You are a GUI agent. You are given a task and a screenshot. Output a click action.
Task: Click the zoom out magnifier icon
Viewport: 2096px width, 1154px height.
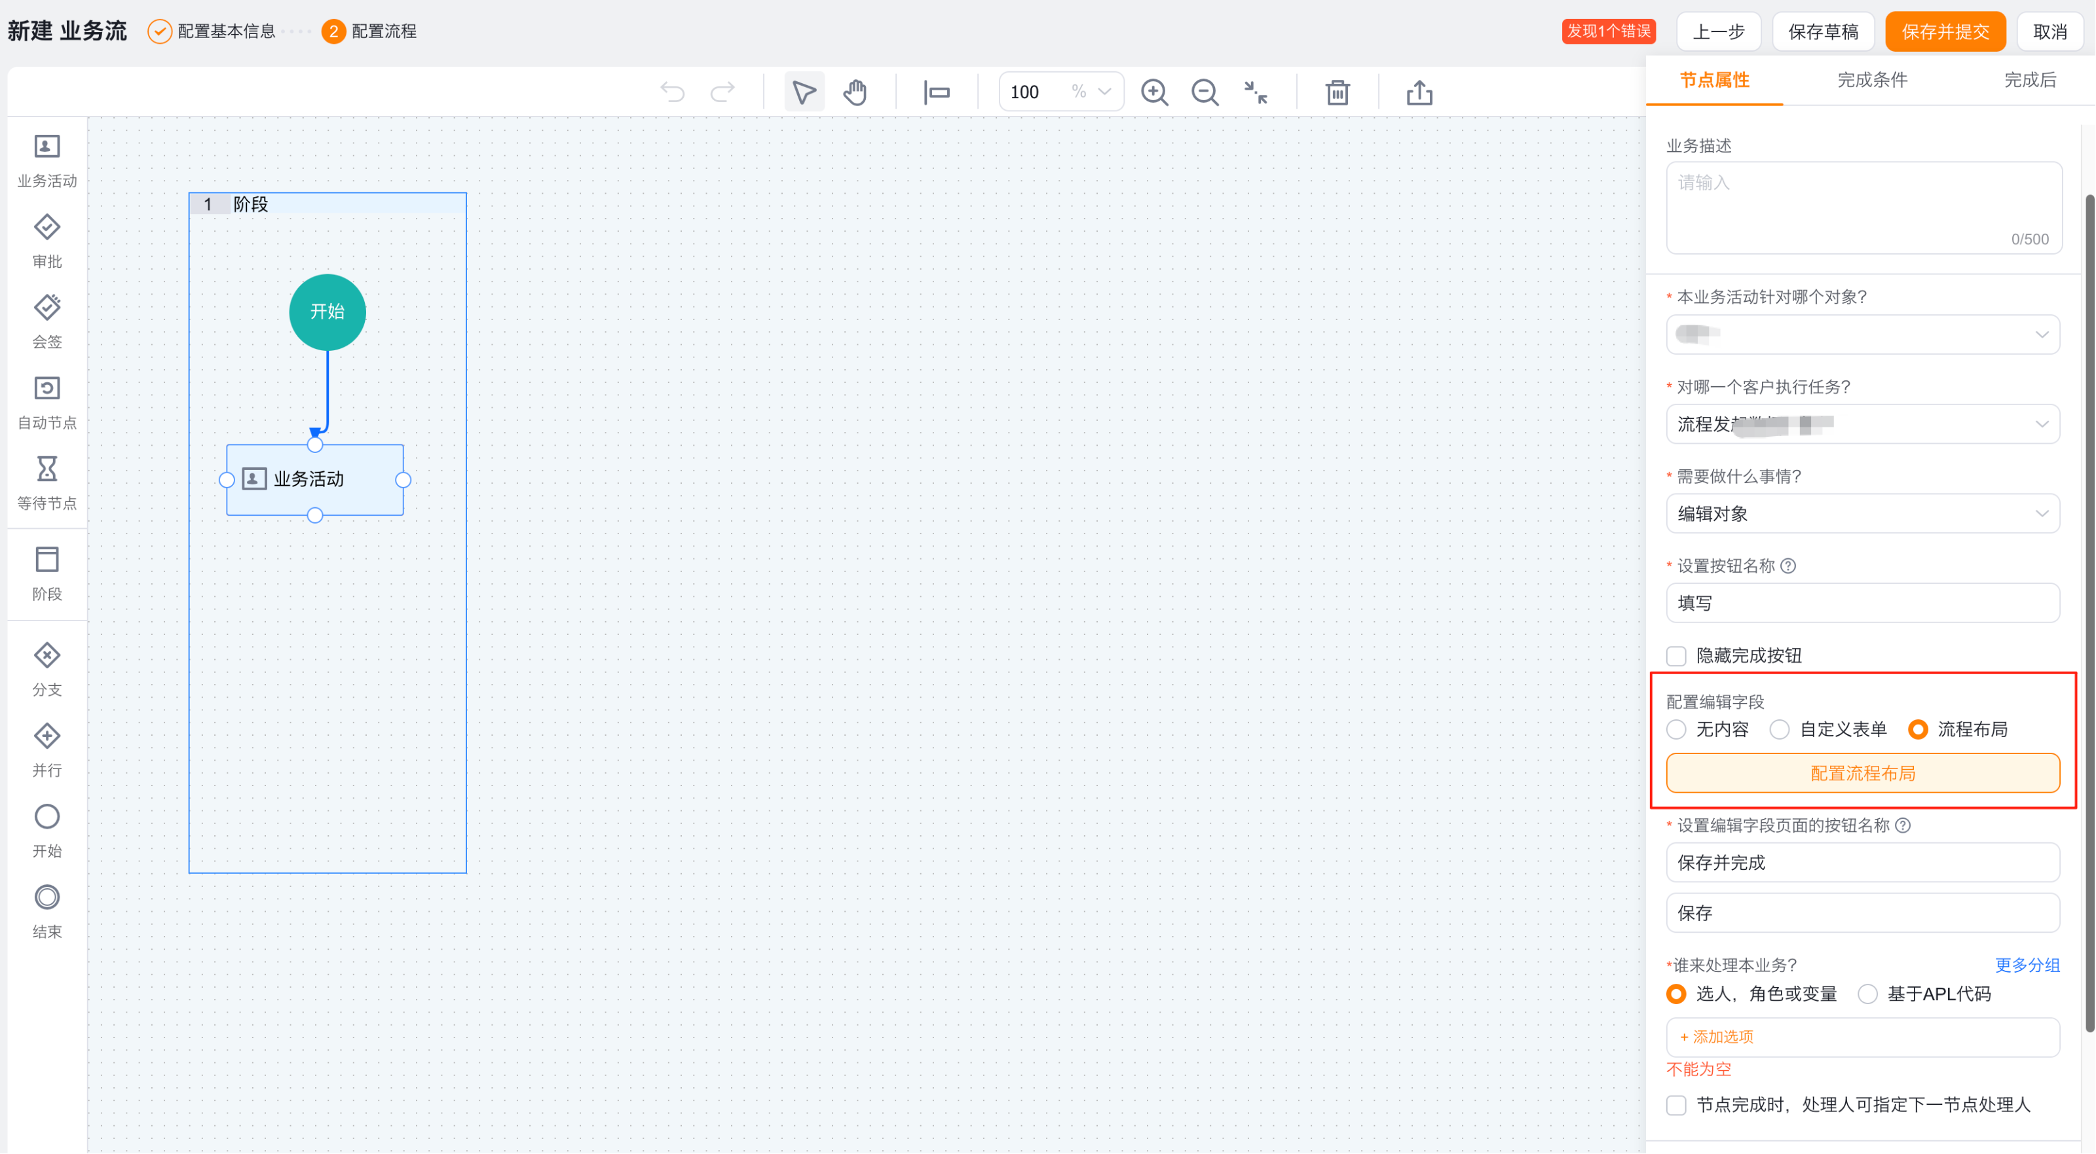tap(1205, 92)
